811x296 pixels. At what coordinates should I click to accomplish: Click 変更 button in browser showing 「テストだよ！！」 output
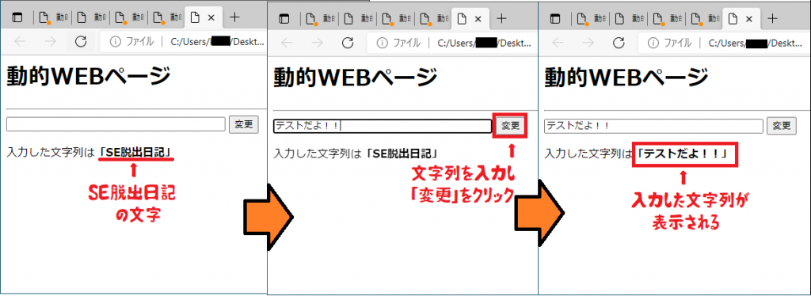coord(782,126)
